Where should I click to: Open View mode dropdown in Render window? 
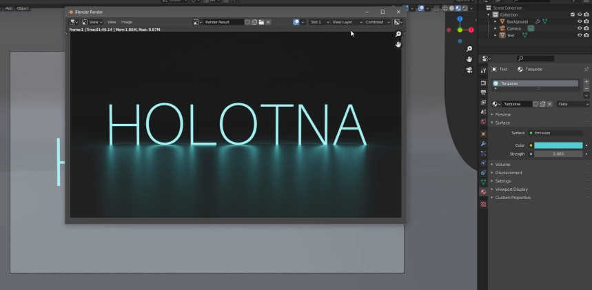[92, 22]
